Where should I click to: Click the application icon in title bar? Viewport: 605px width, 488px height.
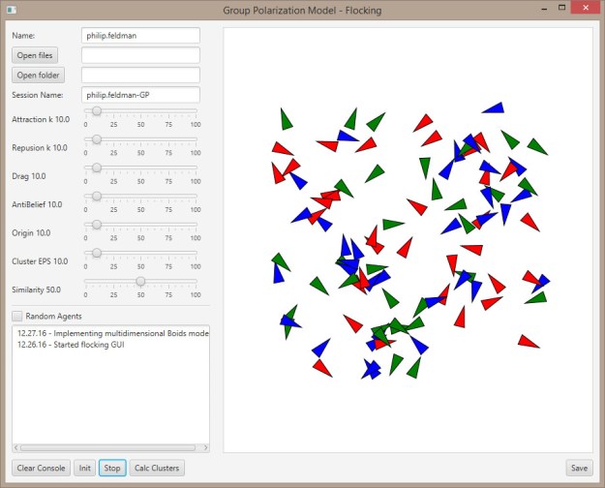(14, 11)
